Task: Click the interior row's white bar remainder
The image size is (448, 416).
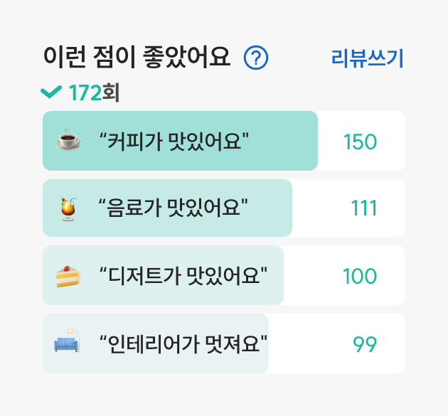Action: point(337,343)
